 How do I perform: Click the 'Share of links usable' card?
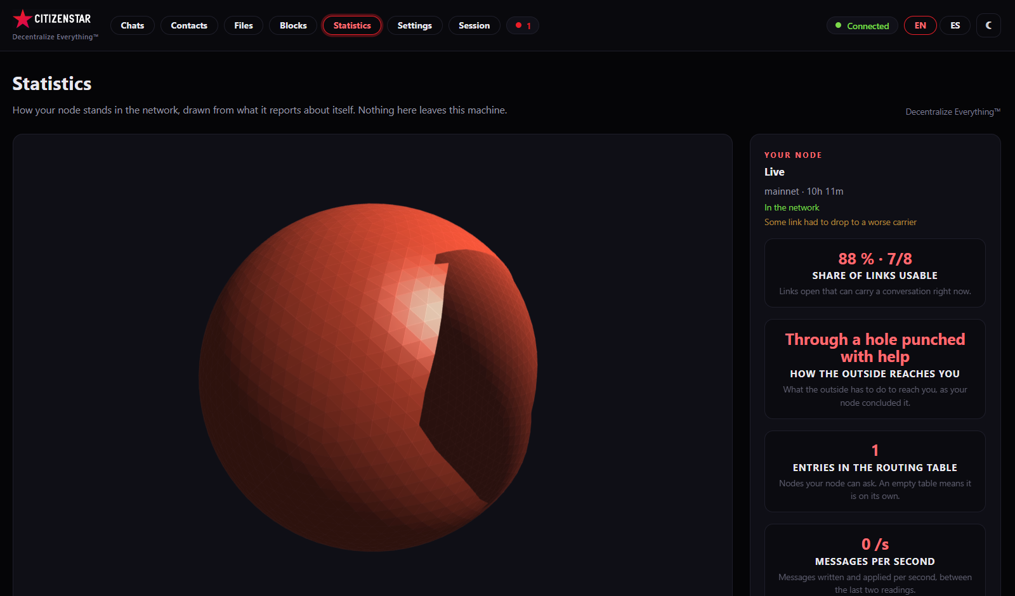(875, 273)
